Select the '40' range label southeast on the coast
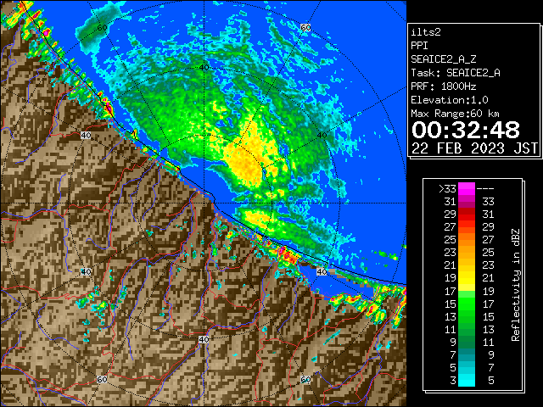543x407 pixels. [x=322, y=271]
